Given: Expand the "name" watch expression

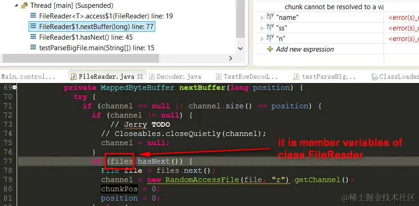Looking at the screenshot, I should click(x=262, y=18).
